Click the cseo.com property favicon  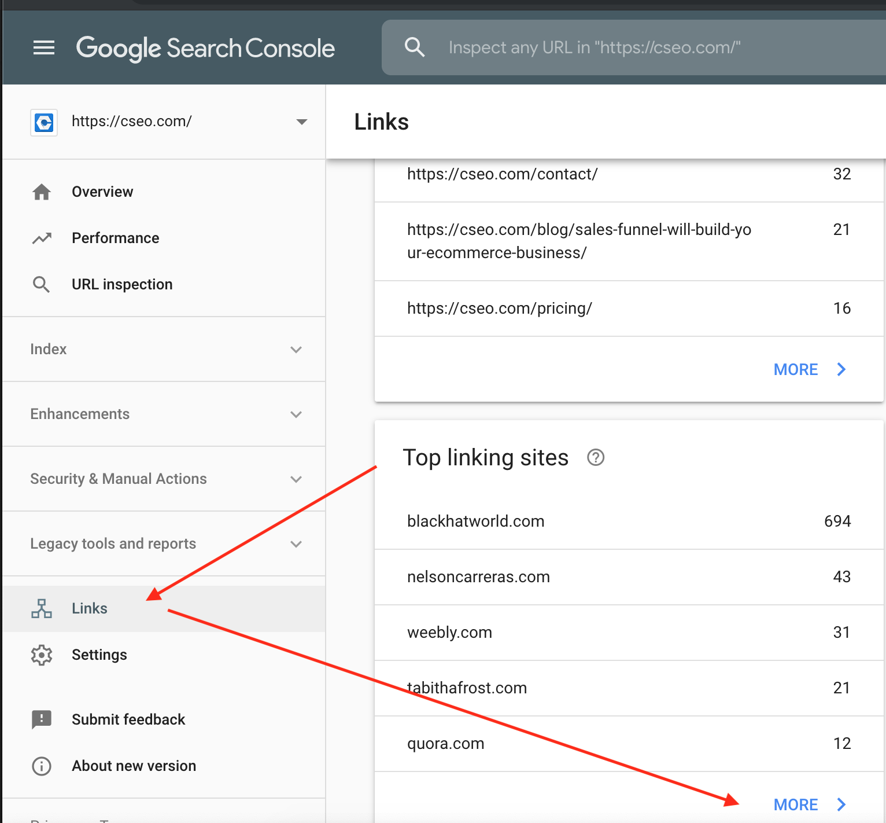[x=44, y=122]
